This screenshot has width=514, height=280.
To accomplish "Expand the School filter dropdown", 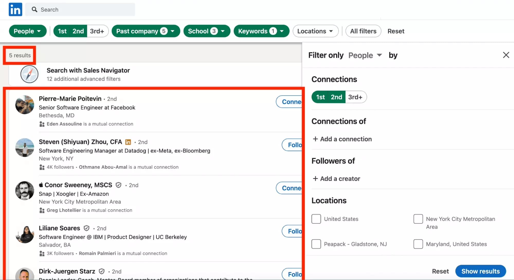I will tap(206, 31).
